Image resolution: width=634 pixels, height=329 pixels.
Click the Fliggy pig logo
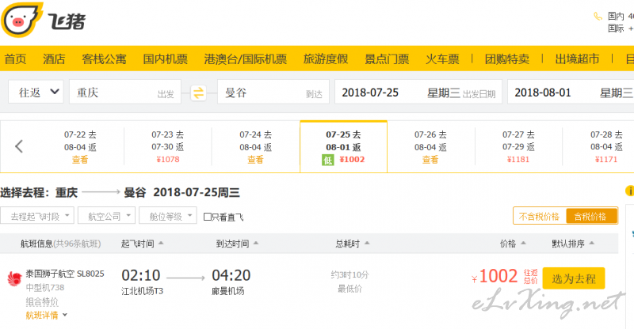tap(22, 20)
